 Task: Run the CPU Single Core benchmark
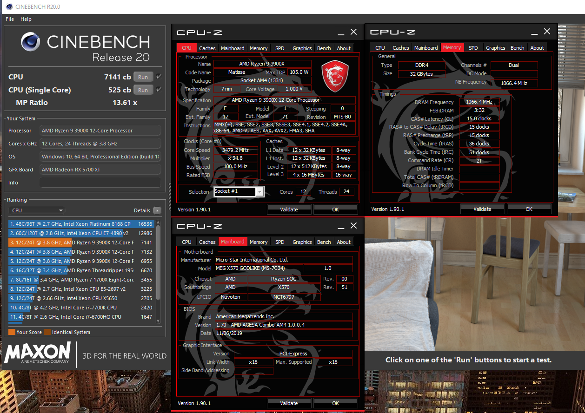click(x=143, y=90)
